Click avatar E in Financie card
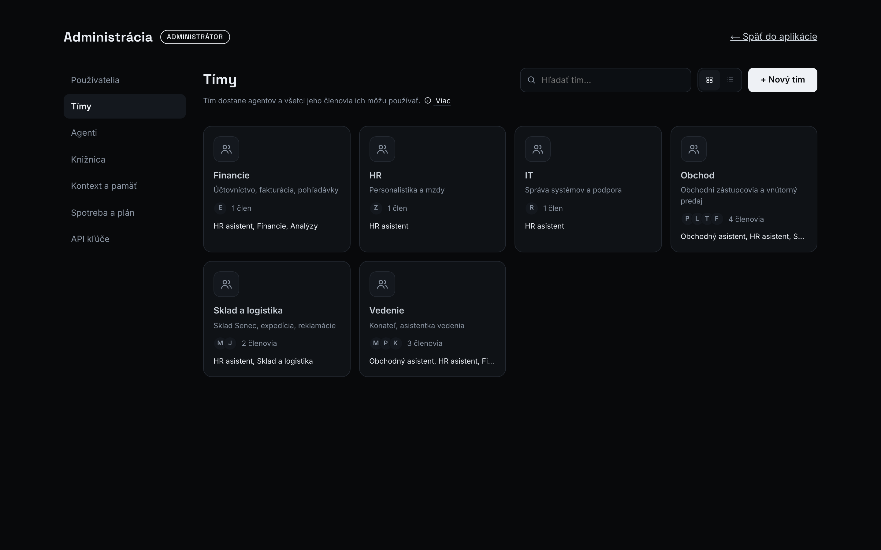The width and height of the screenshot is (881, 550). click(x=220, y=208)
